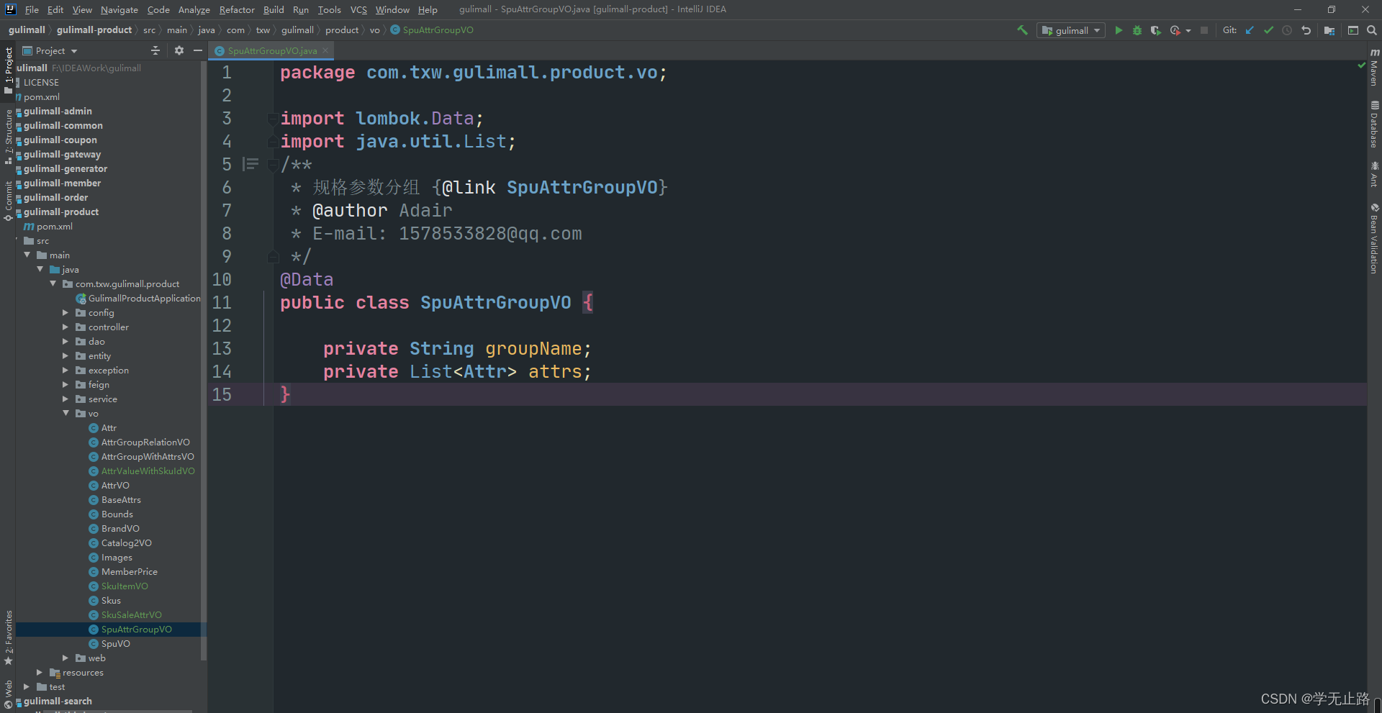Toggle the Ant tool window
1382x713 pixels.
tap(1374, 174)
